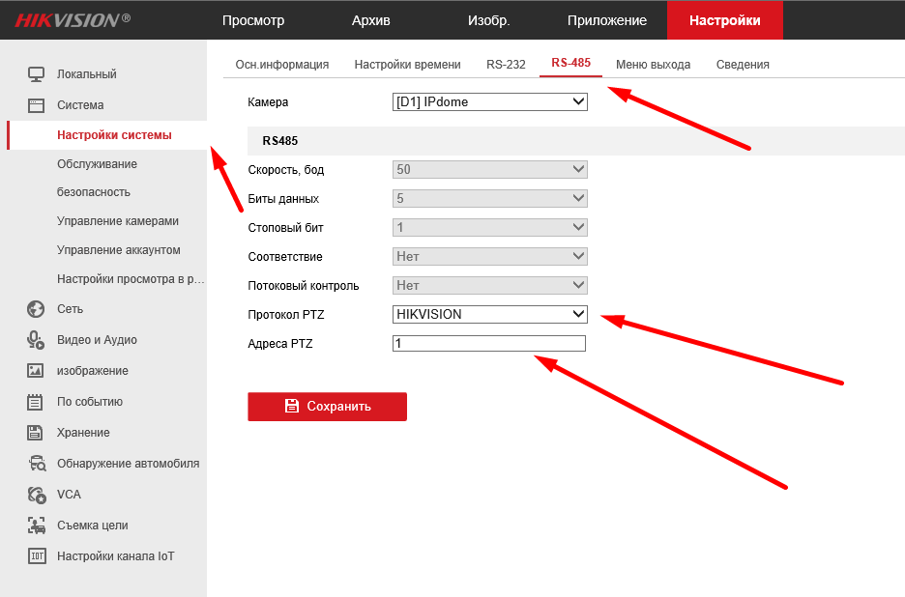Switch to the RS-232 tab
The width and height of the screenshot is (905, 597).
tap(506, 65)
